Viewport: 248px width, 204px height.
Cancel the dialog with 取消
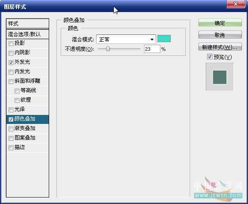tap(220, 35)
